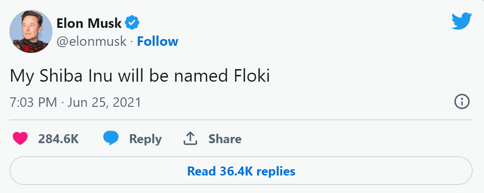Screen dimensions: 484x193
Task: Click the Share text label
Action: 224,139
